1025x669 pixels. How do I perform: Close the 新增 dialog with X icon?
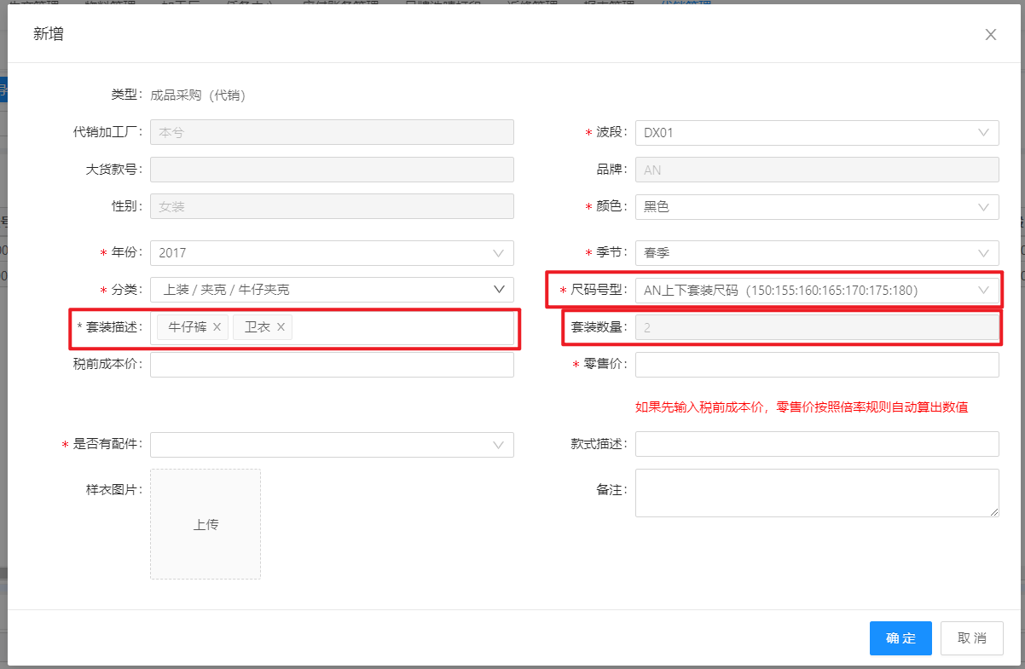pyautogui.click(x=990, y=35)
